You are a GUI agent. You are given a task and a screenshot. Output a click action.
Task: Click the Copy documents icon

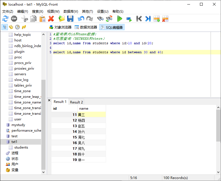pos(33,19)
